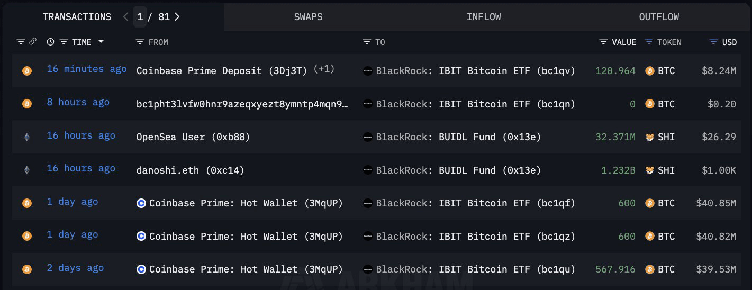Click the chain link icon in header
752x290 pixels.
[x=33, y=42]
